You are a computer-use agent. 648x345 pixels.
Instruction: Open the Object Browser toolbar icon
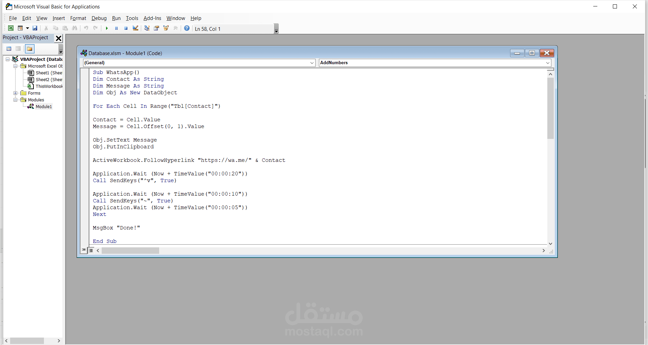pyautogui.click(x=166, y=28)
